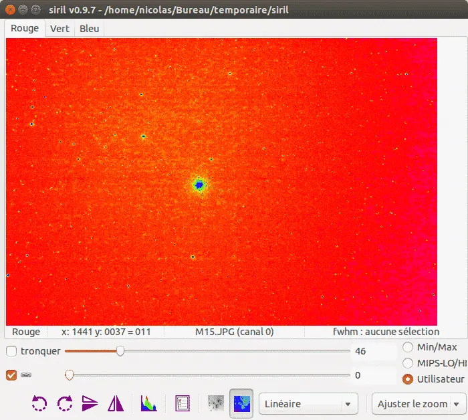Screen dimensions: 468x420
Task: Uncheck the slider link checkbox
Action: pos(11,375)
